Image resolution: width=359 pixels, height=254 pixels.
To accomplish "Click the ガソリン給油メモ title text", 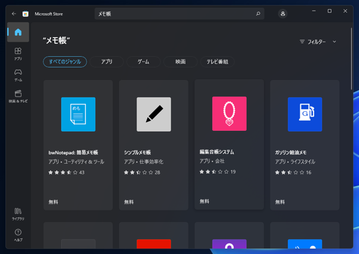I will 291,152.
